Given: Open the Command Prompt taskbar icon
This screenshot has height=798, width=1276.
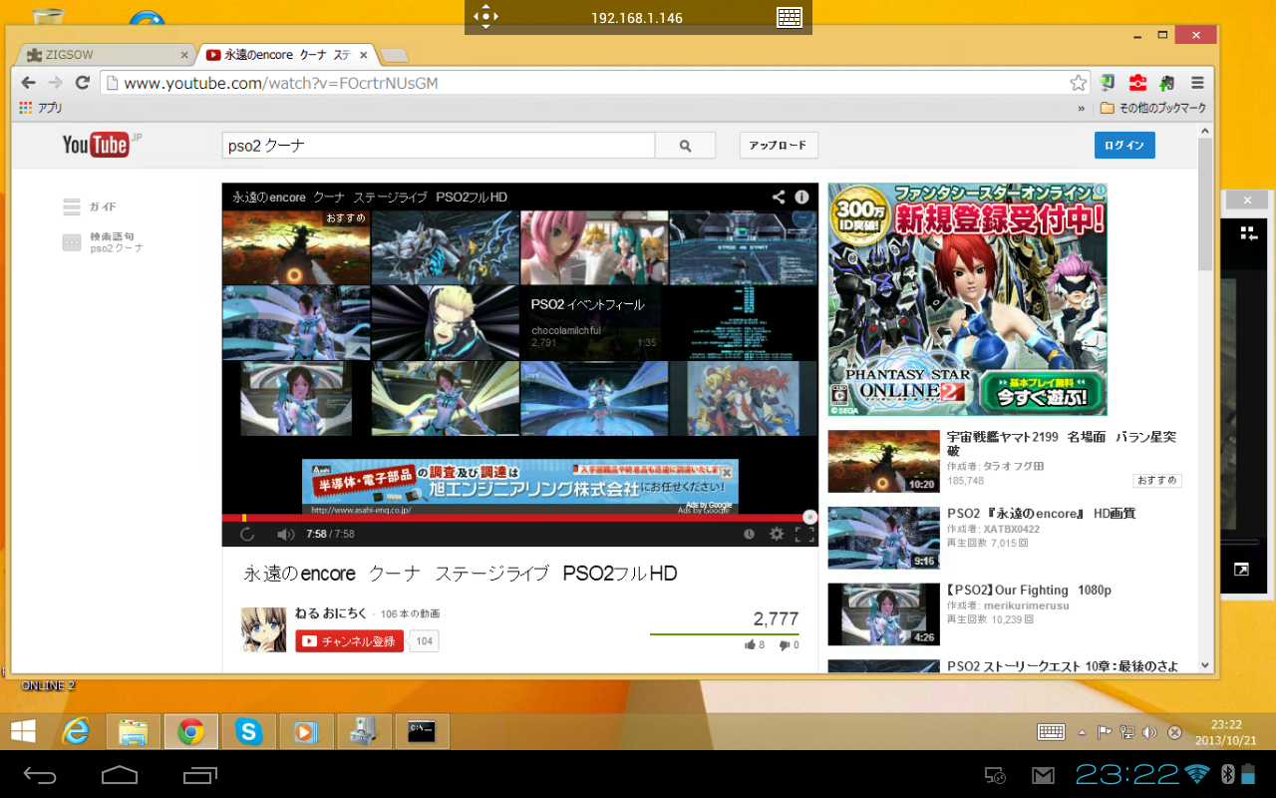Looking at the screenshot, I should [x=423, y=732].
